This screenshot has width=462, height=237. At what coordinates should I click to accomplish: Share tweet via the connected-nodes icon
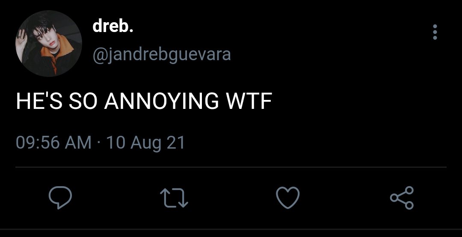pyautogui.click(x=402, y=198)
